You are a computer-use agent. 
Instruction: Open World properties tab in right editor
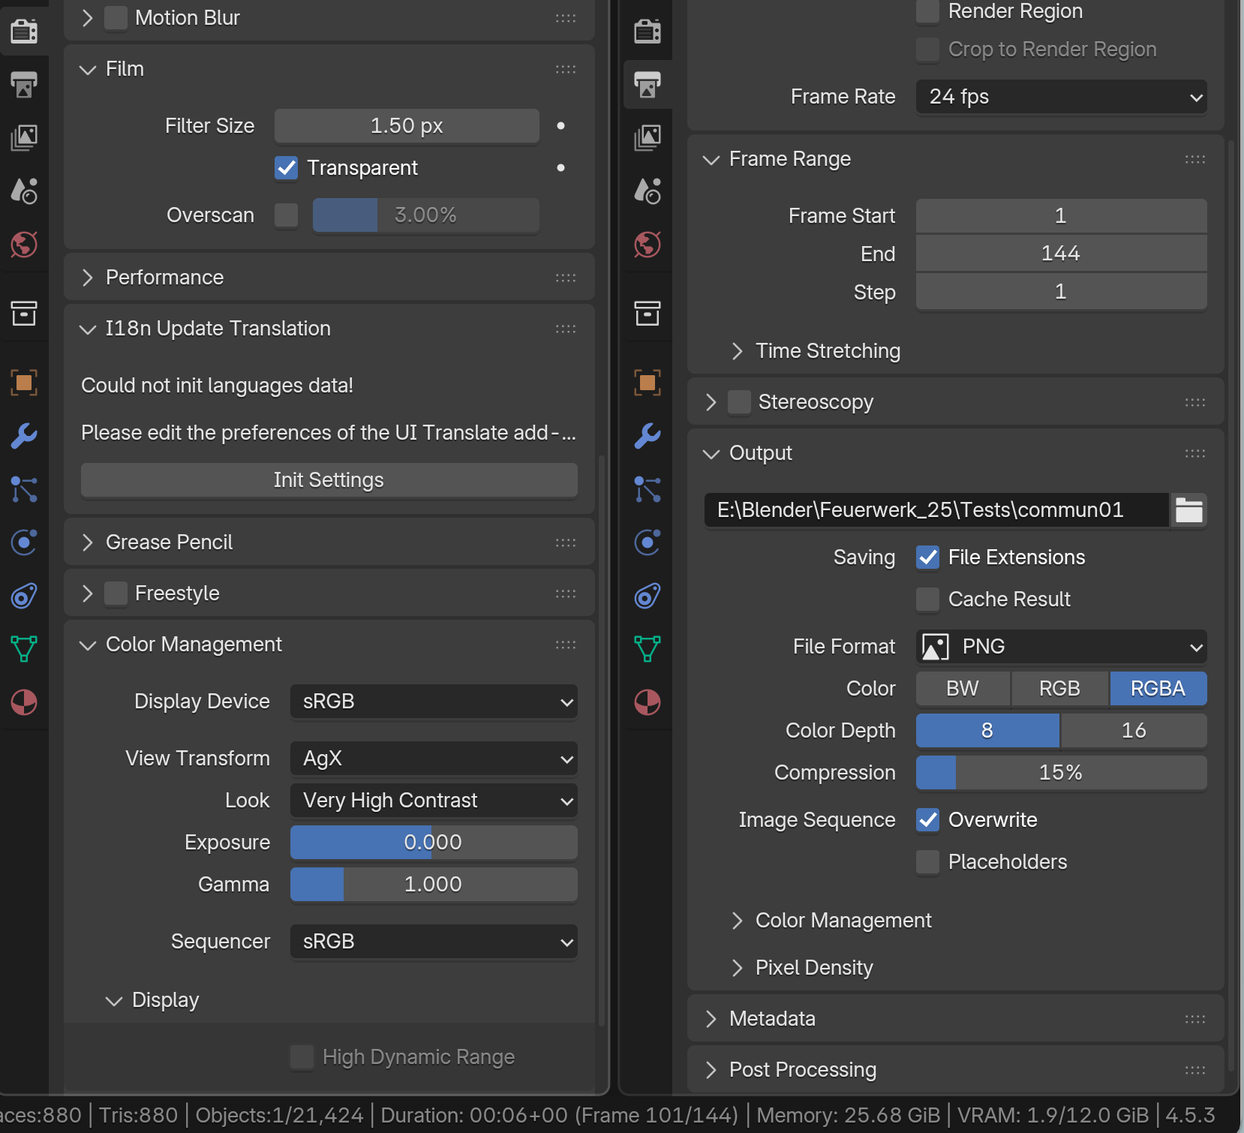(x=648, y=245)
